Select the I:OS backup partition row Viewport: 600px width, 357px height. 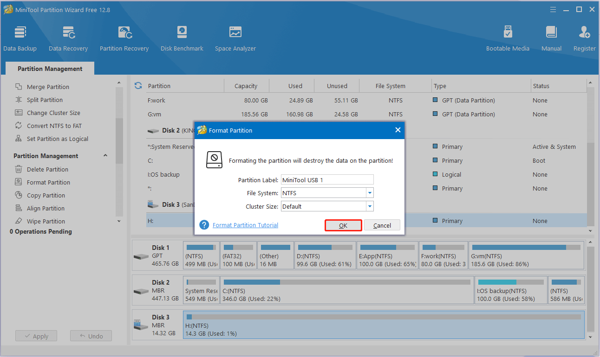[366, 174]
